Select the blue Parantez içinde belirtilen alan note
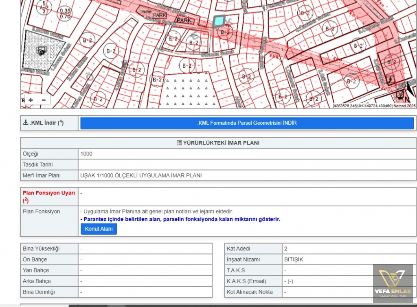 pyautogui.click(x=180, y=219)
